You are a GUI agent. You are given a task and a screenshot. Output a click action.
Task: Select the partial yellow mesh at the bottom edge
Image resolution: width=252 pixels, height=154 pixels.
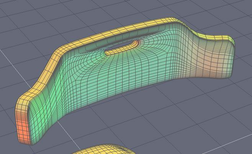pos(103,149)
